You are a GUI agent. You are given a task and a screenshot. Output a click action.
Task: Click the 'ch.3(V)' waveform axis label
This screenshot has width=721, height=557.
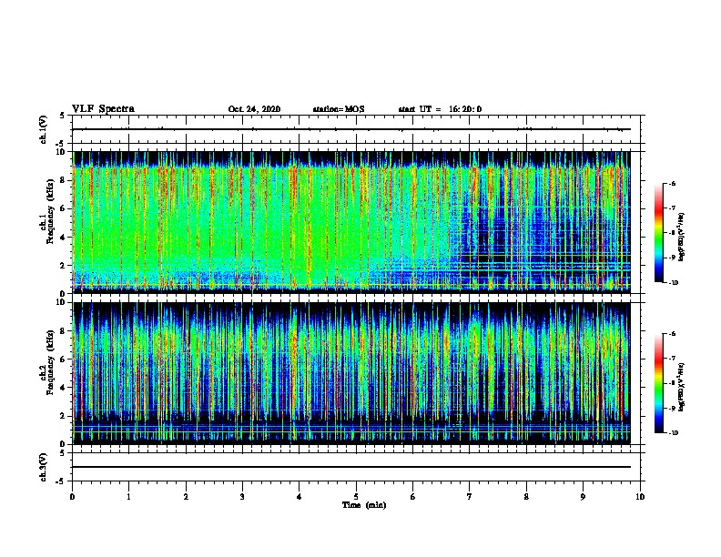44,467
